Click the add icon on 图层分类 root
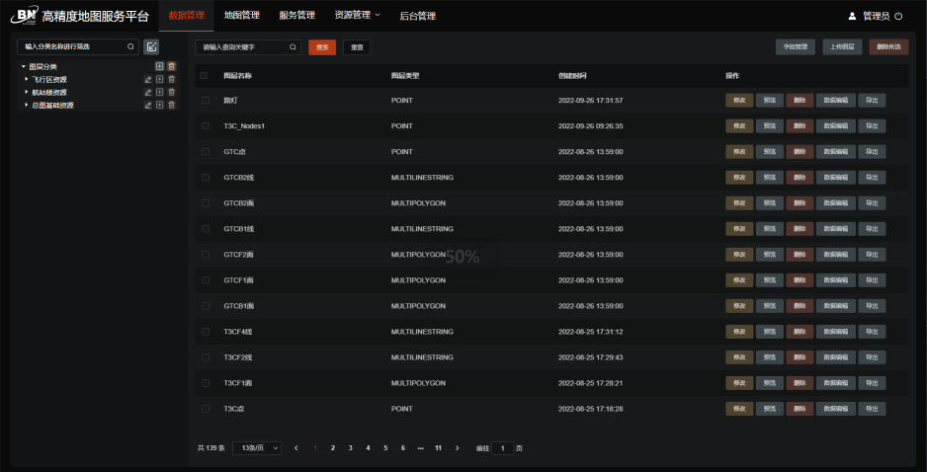 point(159,66)
